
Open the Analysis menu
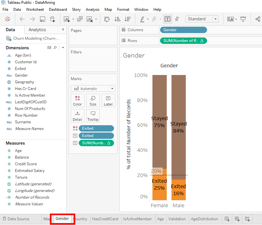[92, 10]
